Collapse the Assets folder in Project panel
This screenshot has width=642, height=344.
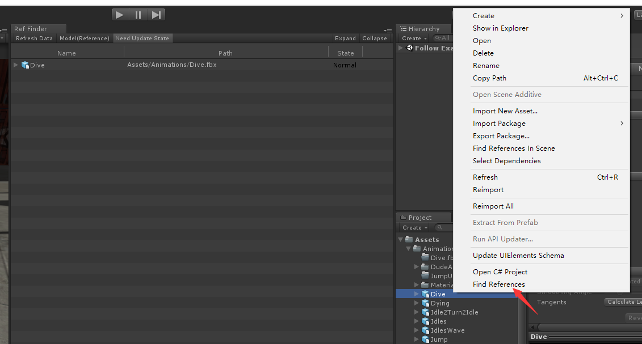tap(401, 239)
